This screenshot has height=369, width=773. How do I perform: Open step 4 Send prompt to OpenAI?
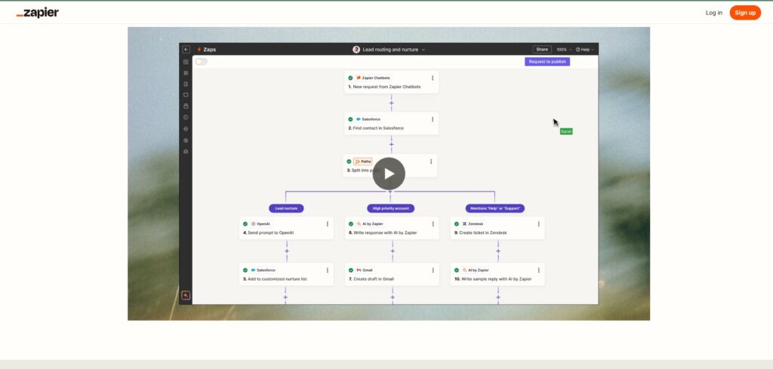286,228
